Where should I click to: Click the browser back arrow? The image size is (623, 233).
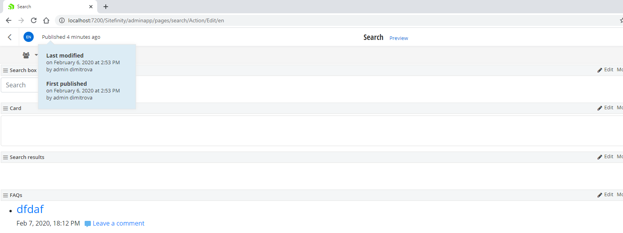[9, 20]
